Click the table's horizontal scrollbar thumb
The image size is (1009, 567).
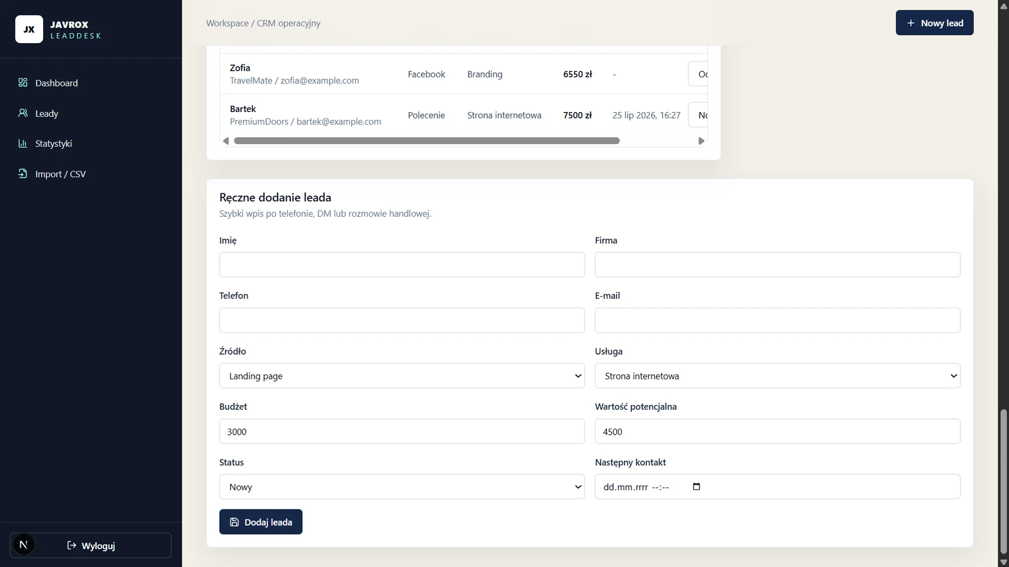pos(427,141)
